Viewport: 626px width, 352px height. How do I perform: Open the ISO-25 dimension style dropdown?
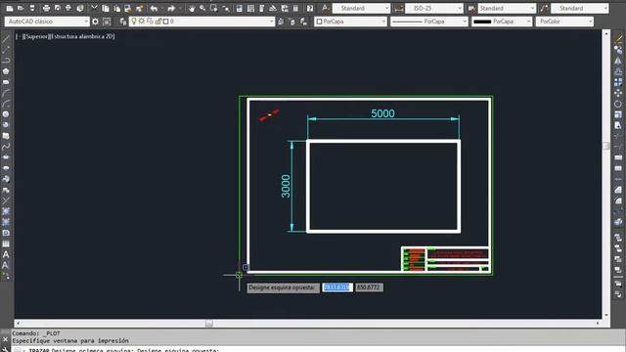coord(434,8)
